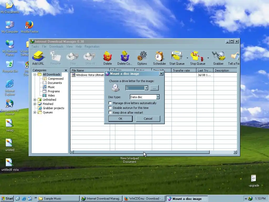Click the scroll right arrow

tap(235, 152)
